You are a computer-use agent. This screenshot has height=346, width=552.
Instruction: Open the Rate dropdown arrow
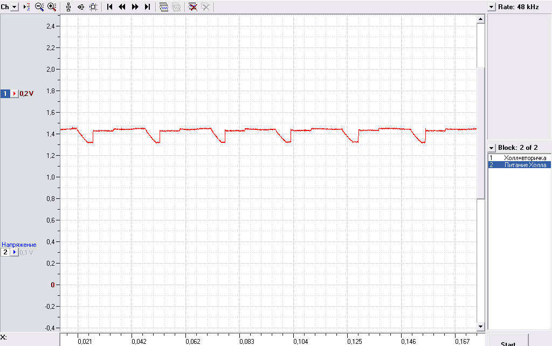(492, 7)
